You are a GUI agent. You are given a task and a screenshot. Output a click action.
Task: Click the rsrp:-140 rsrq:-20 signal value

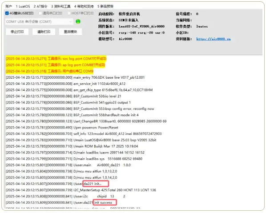(x=141, y=33)
